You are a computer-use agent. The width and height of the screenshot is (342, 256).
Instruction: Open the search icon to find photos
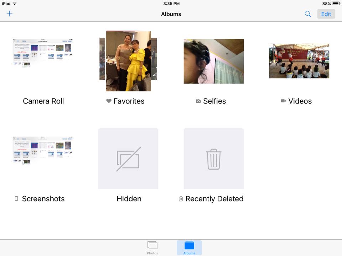[307, 14]
